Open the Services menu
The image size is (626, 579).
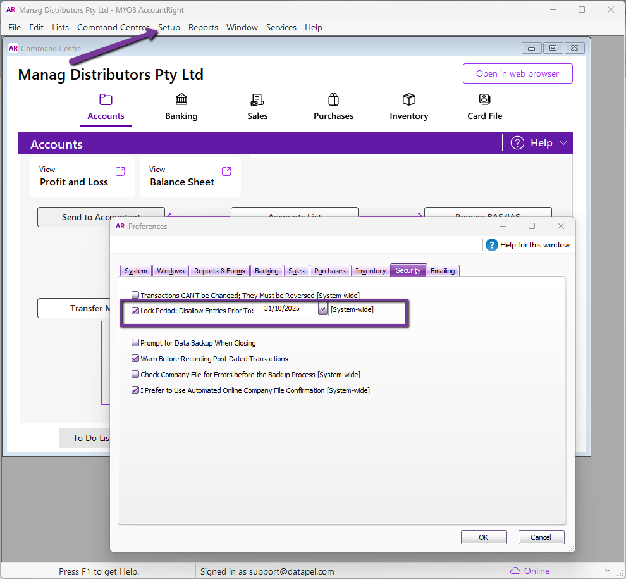(x=281, y=28)
